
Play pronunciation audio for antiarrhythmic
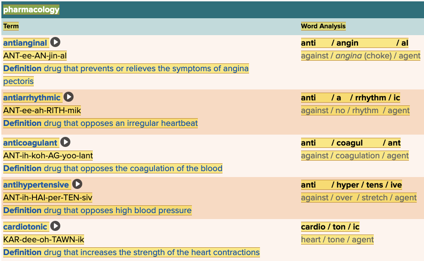pyautogui.click(x=69, y=97)
